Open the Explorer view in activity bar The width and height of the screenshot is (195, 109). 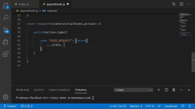coord(5,5)
